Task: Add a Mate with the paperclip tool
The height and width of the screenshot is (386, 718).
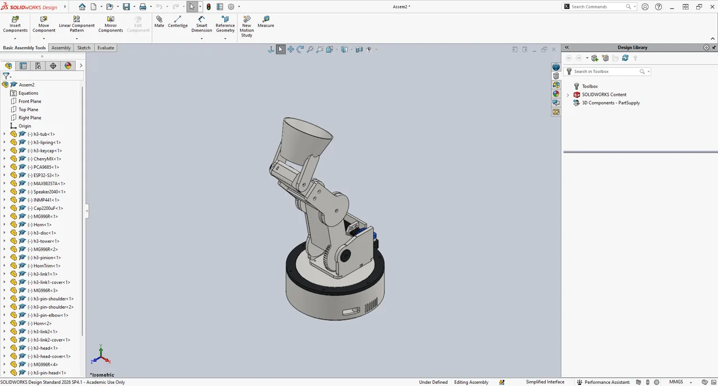Action: point(159,22)
